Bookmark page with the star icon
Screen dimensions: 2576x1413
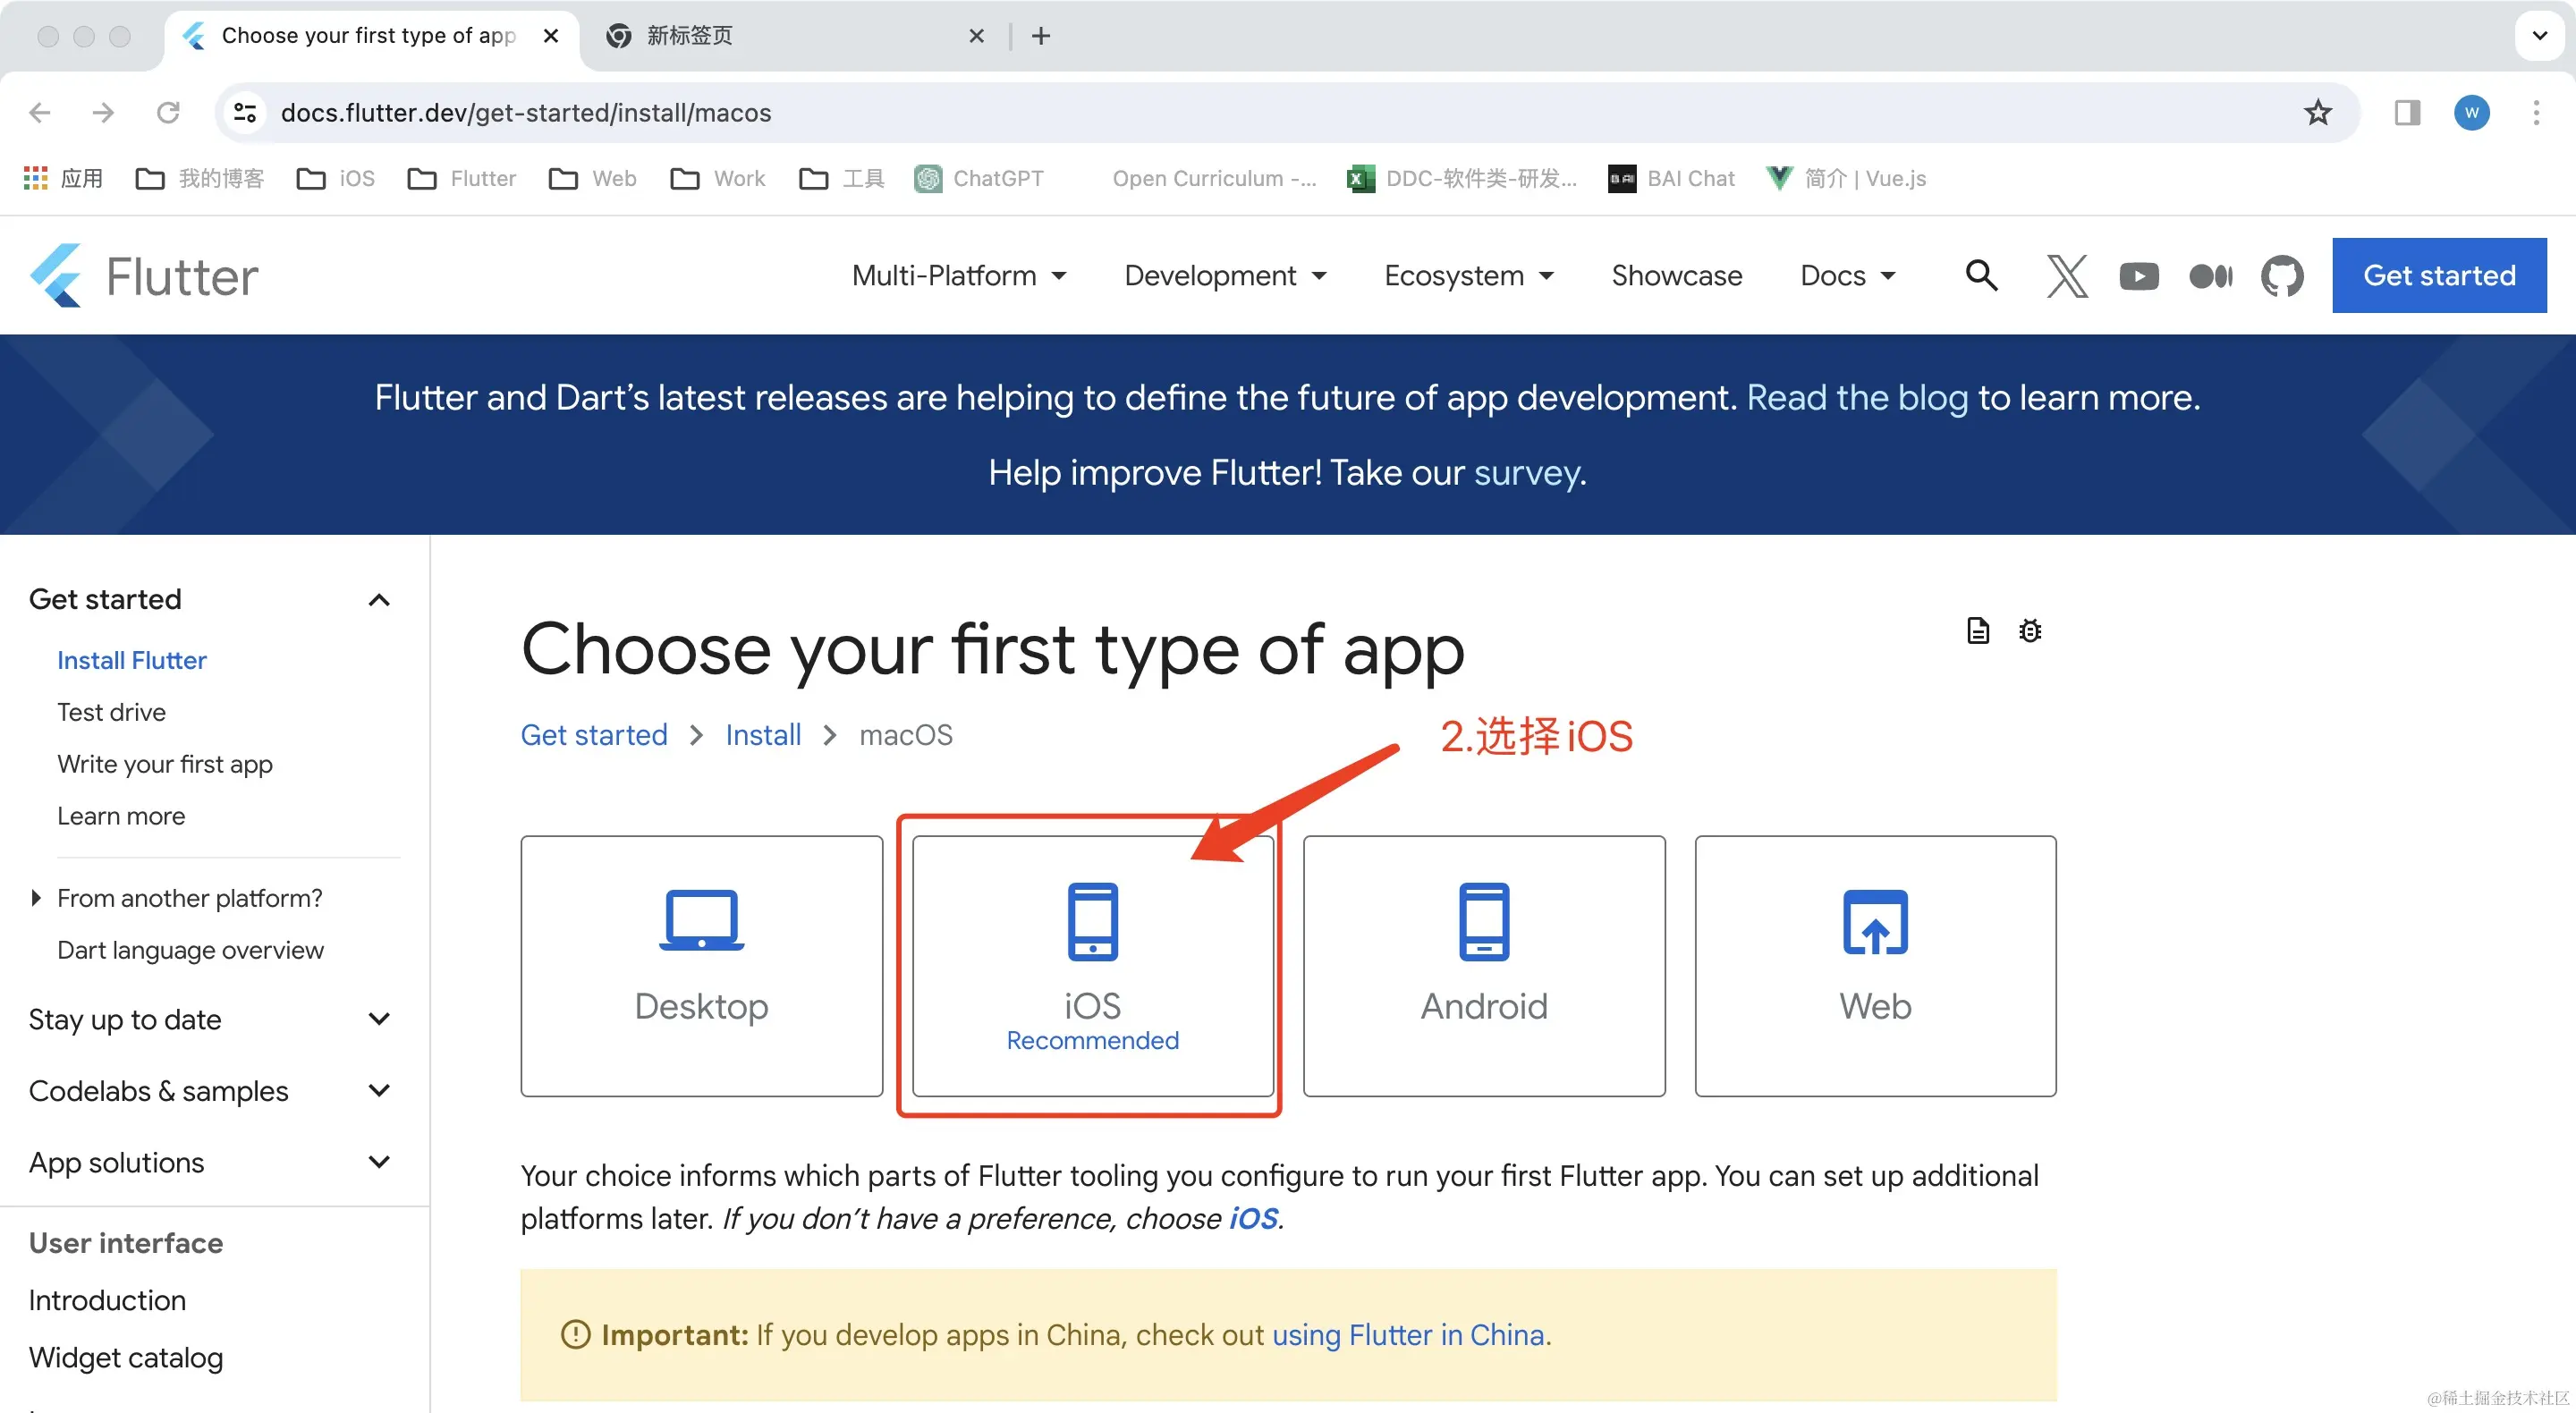click(2317, 113)
